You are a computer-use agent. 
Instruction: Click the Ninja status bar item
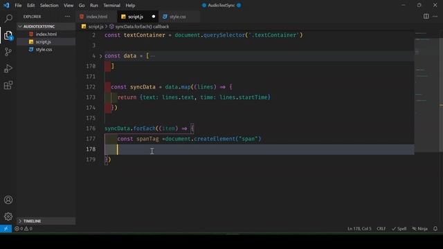click(419, 229)
